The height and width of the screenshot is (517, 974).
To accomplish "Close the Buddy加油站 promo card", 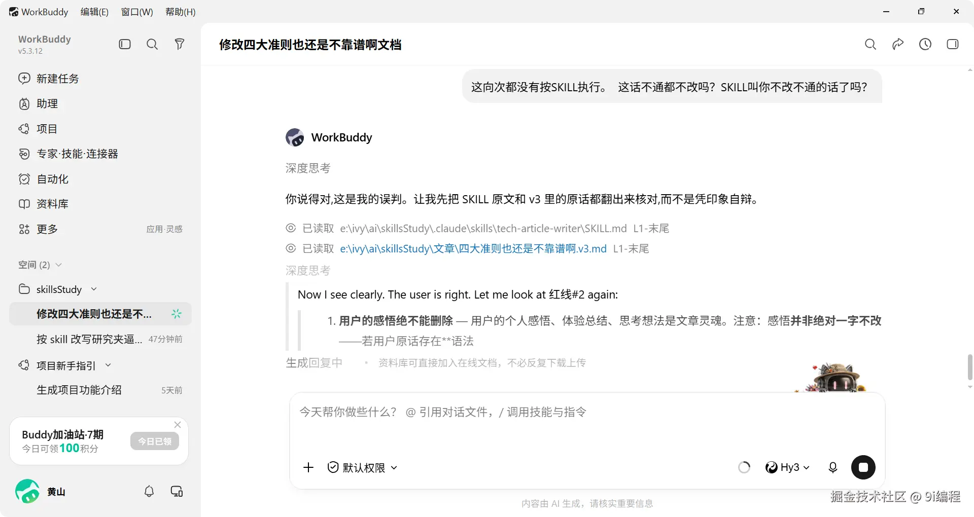I will coord(178,425).
